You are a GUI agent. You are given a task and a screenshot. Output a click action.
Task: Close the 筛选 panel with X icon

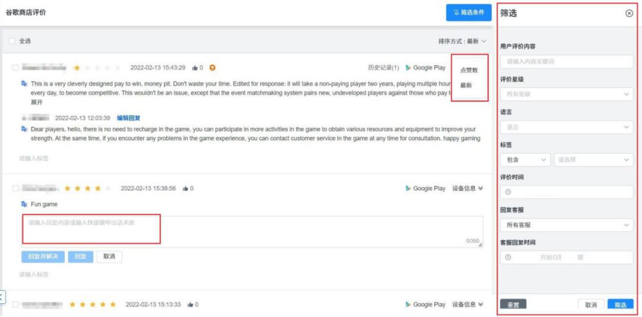click(x=630, y=13)
